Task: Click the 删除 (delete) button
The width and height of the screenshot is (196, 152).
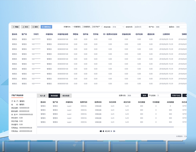Action: (x=35, y=27)
